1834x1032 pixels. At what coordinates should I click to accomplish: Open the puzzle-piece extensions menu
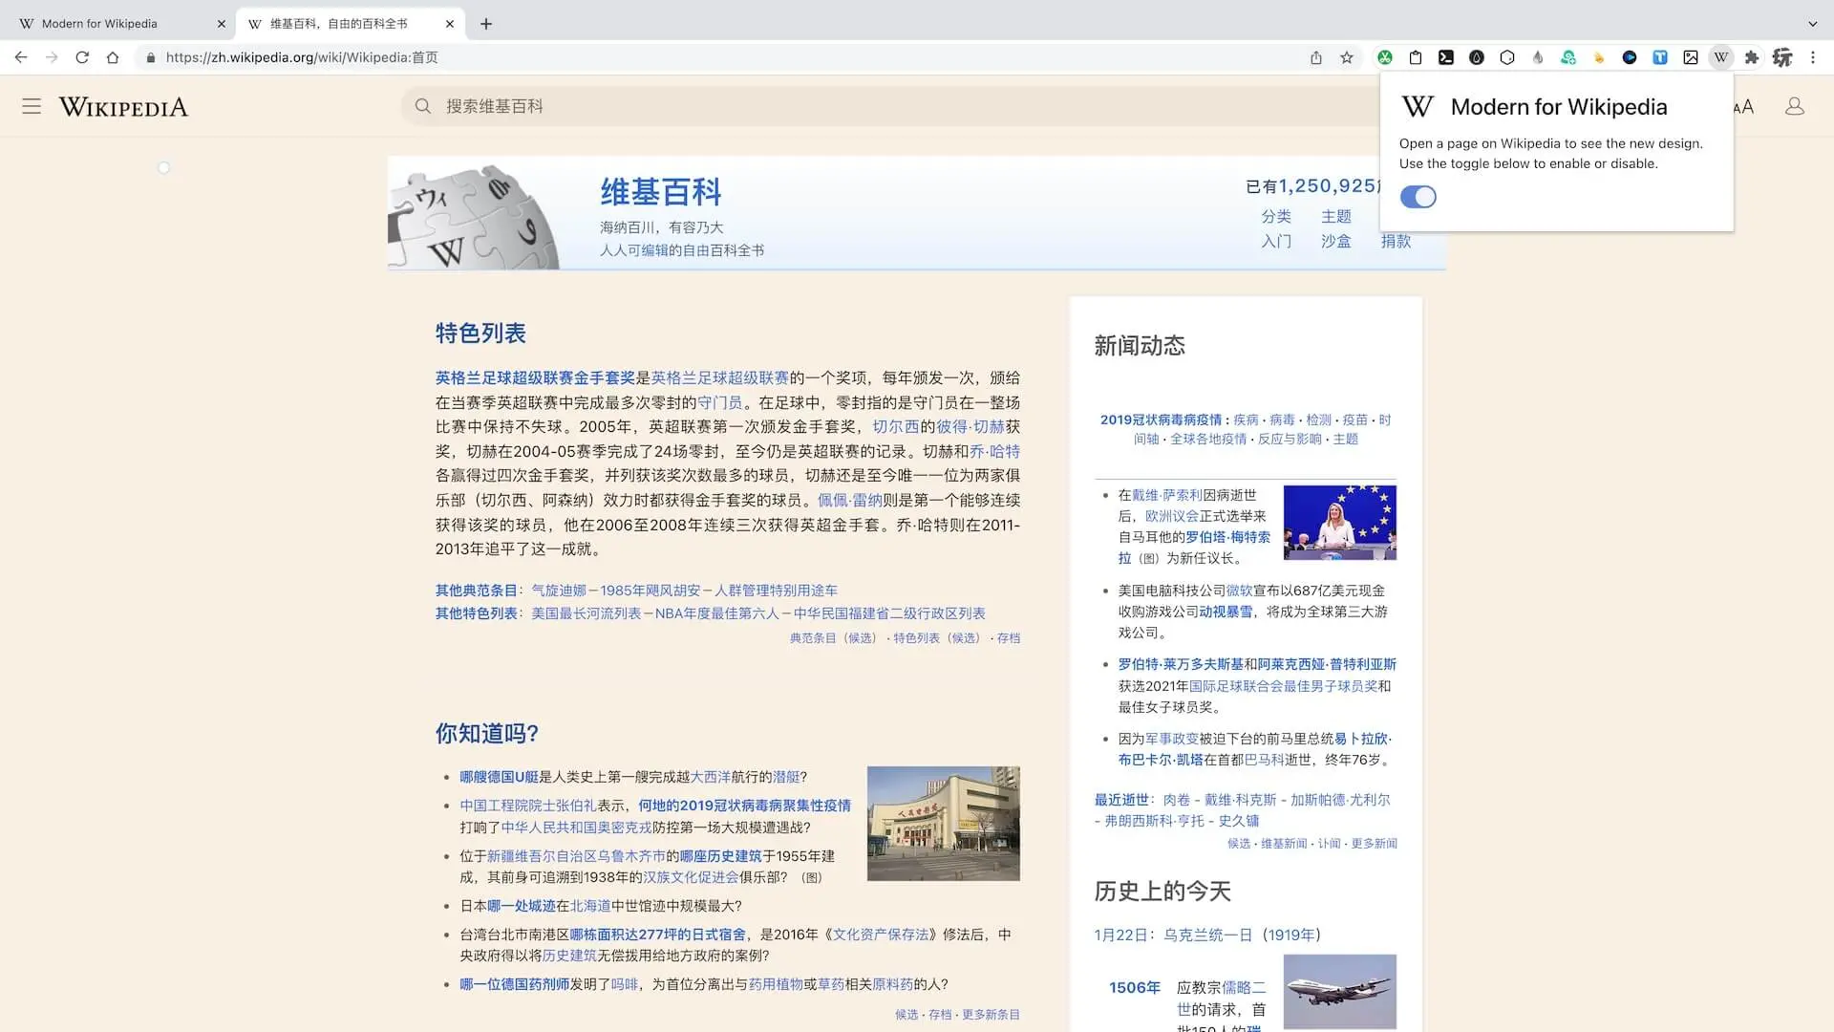(x=1752, y=57)
